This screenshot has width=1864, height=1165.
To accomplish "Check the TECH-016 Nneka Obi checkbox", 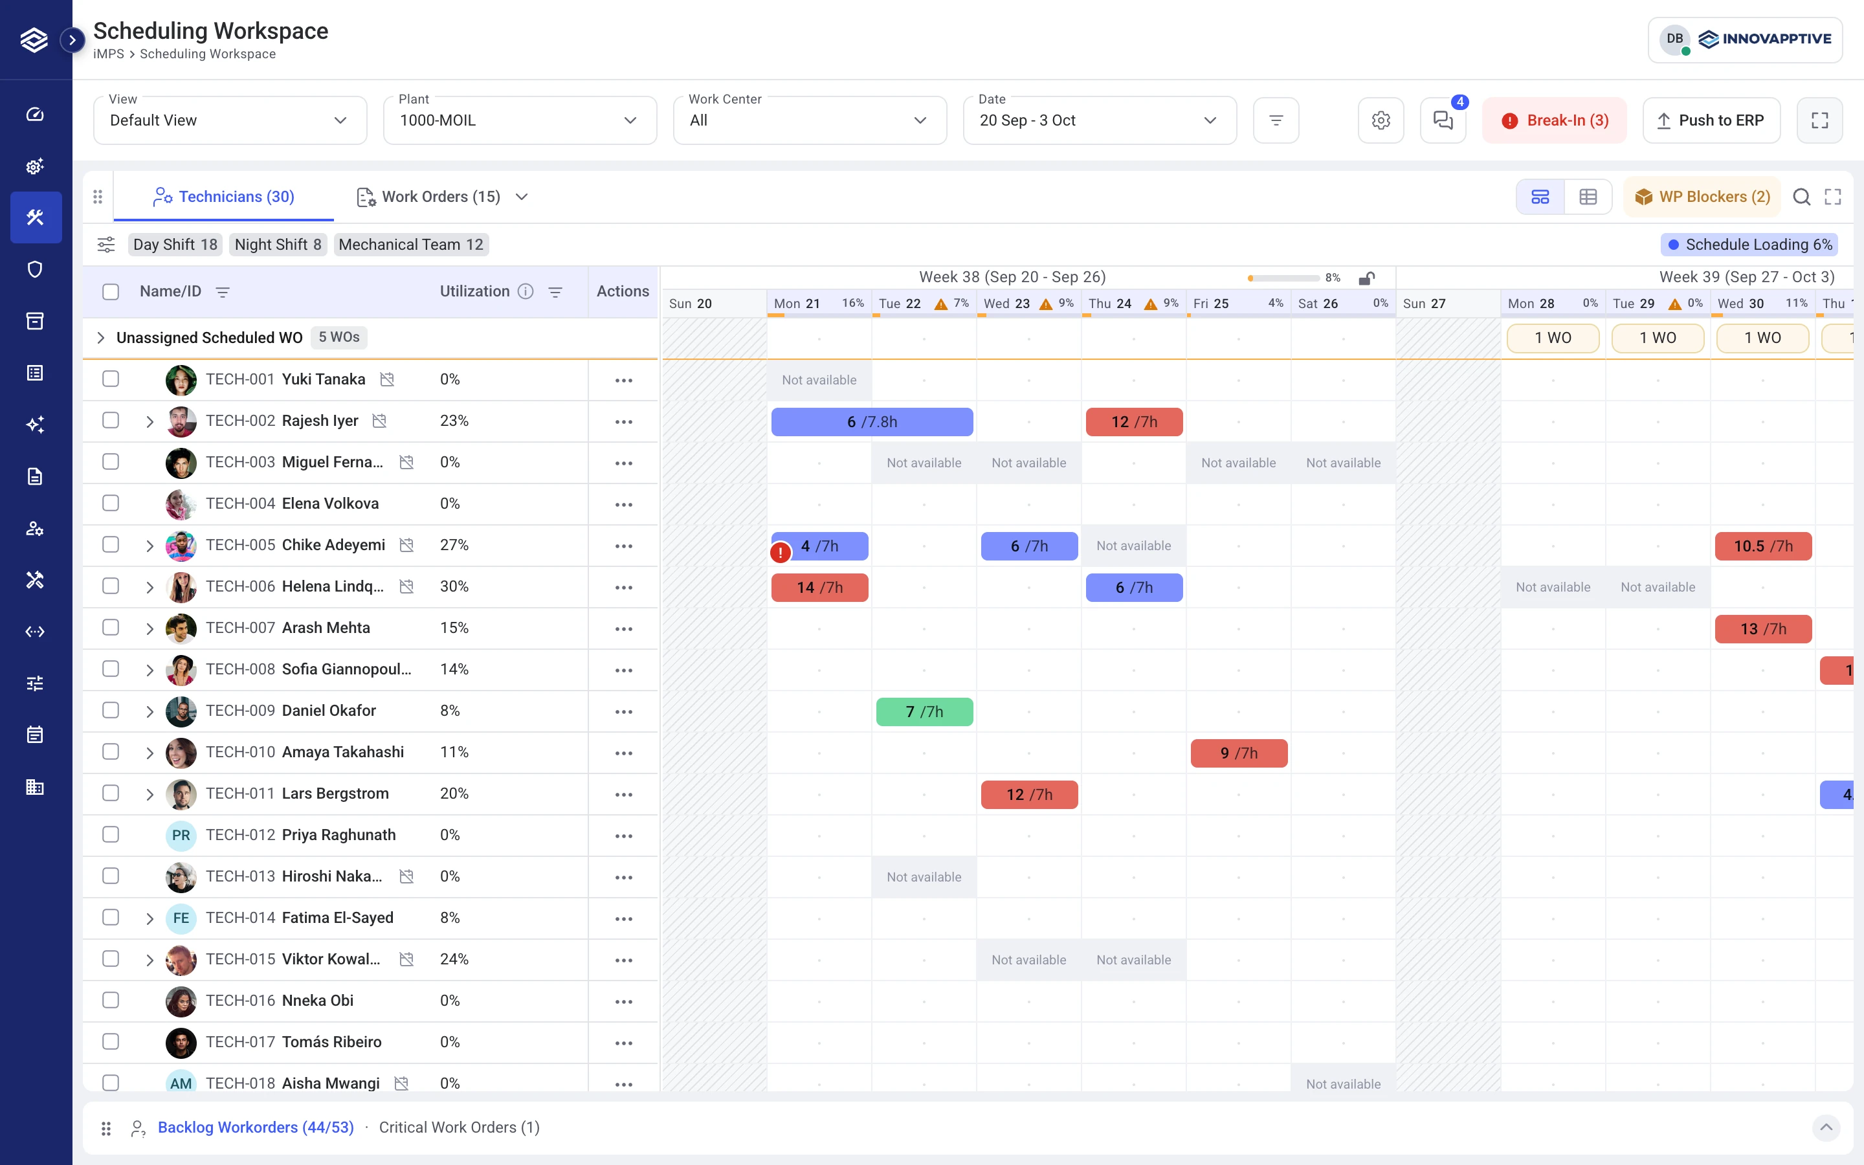I will tap(111, 1000).
